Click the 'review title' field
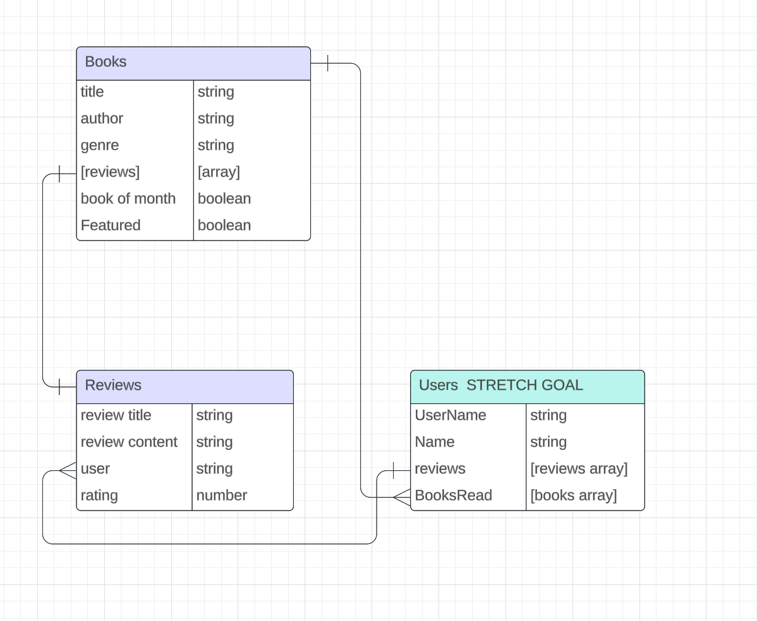Image resolution: width=757 pixels, height=621 pixels. click(116, 415)
